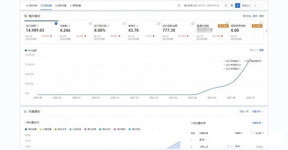Expand the 流量分析 link arrow
Viewport: 288px width, 150px height.
click(x=262, y=111)
